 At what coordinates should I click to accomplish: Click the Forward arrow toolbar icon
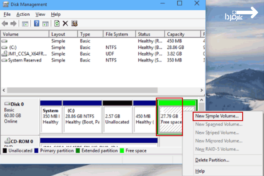(14, 23)
